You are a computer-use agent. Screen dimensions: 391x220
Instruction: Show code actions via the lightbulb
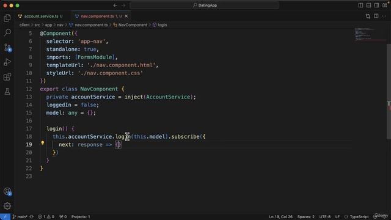tap(43, 143)
